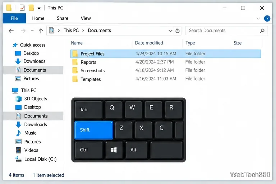Click the Tab key on keyboard graphic
The height and width of the screenshot is (184, 276).
pyautogui.click(x=89, y=110)
